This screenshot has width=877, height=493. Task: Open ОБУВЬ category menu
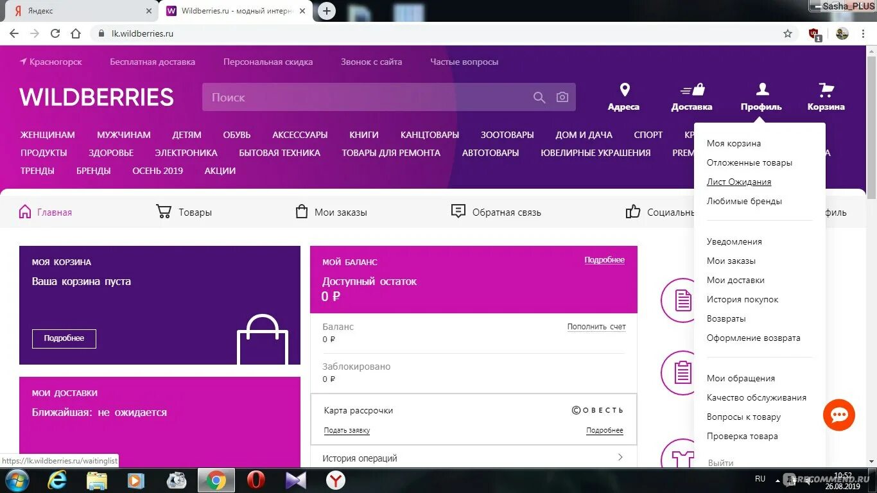237,135
